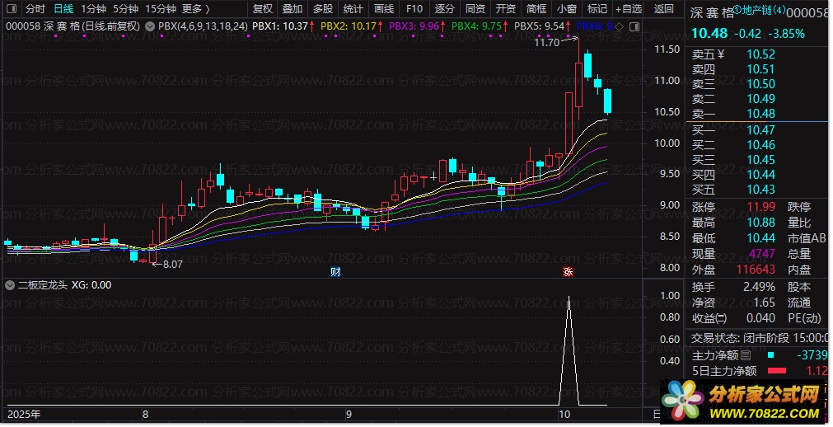Viewport: 833px width, 427px height.
Task: Add stock with +自选 button
Action: 627,9
